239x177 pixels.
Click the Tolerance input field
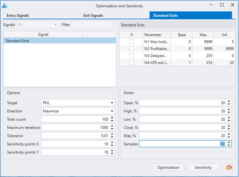coord(75,136)
